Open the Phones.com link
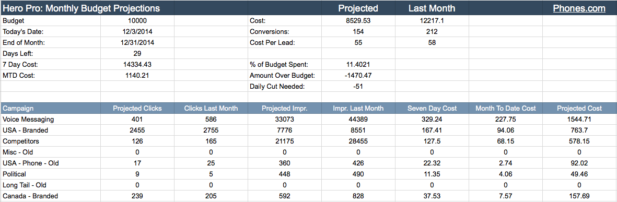This screenshot has height=202, width=617. (x=579, y=9)
